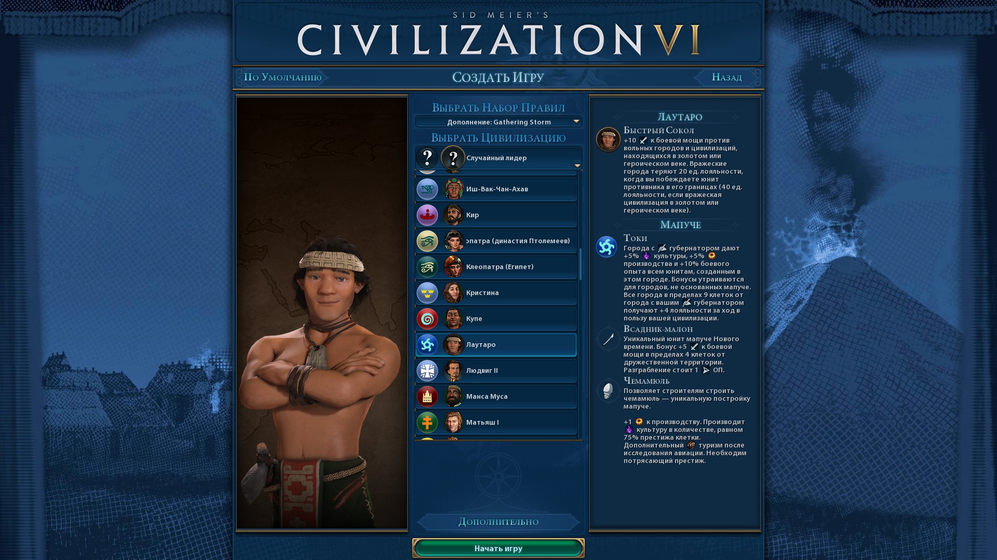Reset settings with По умолчанию
The width and height of the screenshot is (997, 560).
tap(283, 77)
